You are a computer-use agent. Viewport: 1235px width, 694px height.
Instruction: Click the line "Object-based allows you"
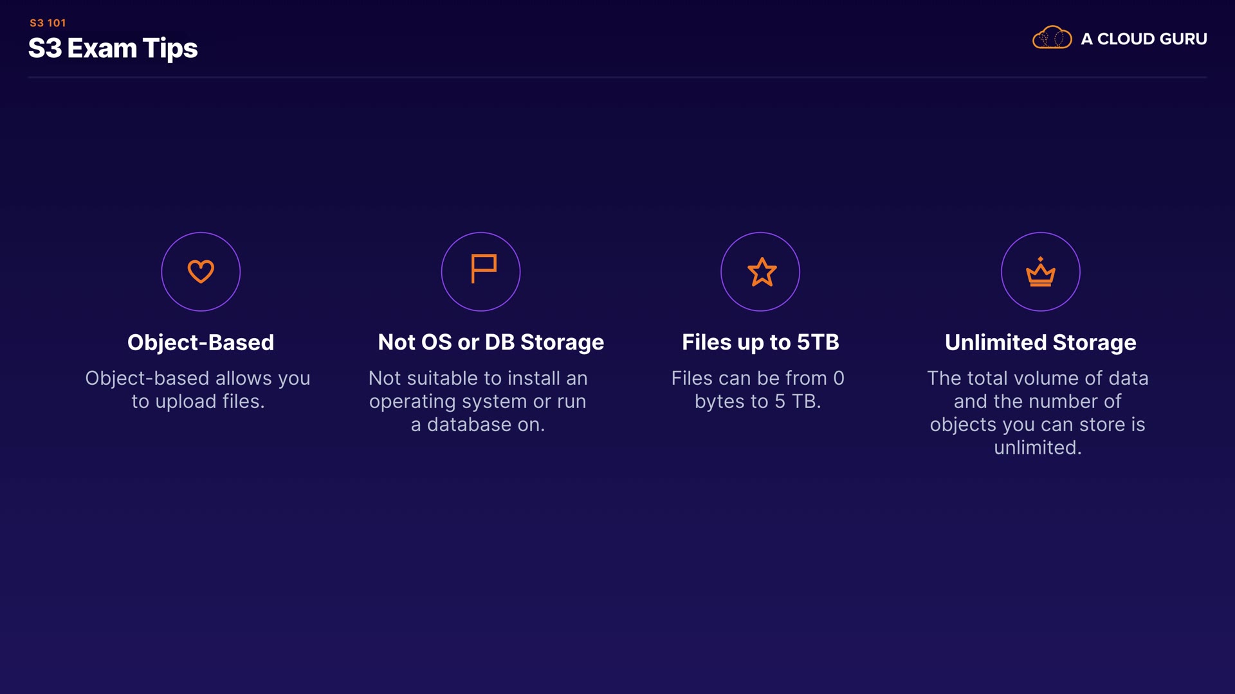click(x=197, y=378)
